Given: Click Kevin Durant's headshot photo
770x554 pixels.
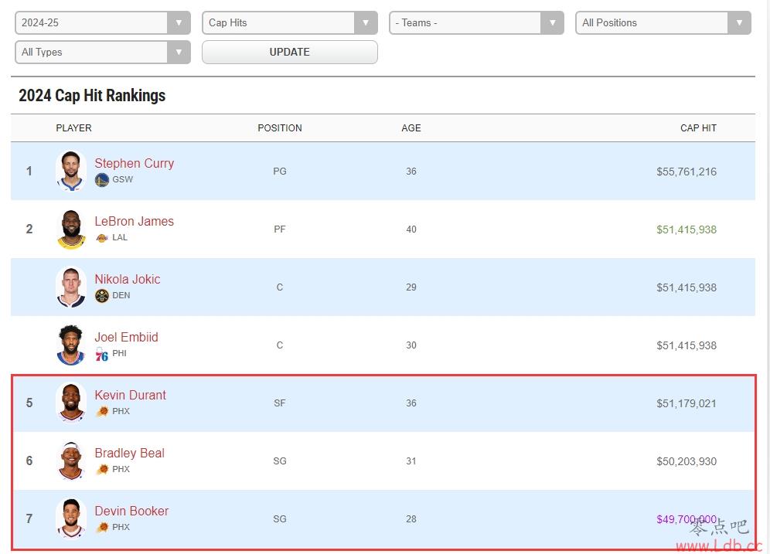Looking at the screenshot, I should coord(70,403).
